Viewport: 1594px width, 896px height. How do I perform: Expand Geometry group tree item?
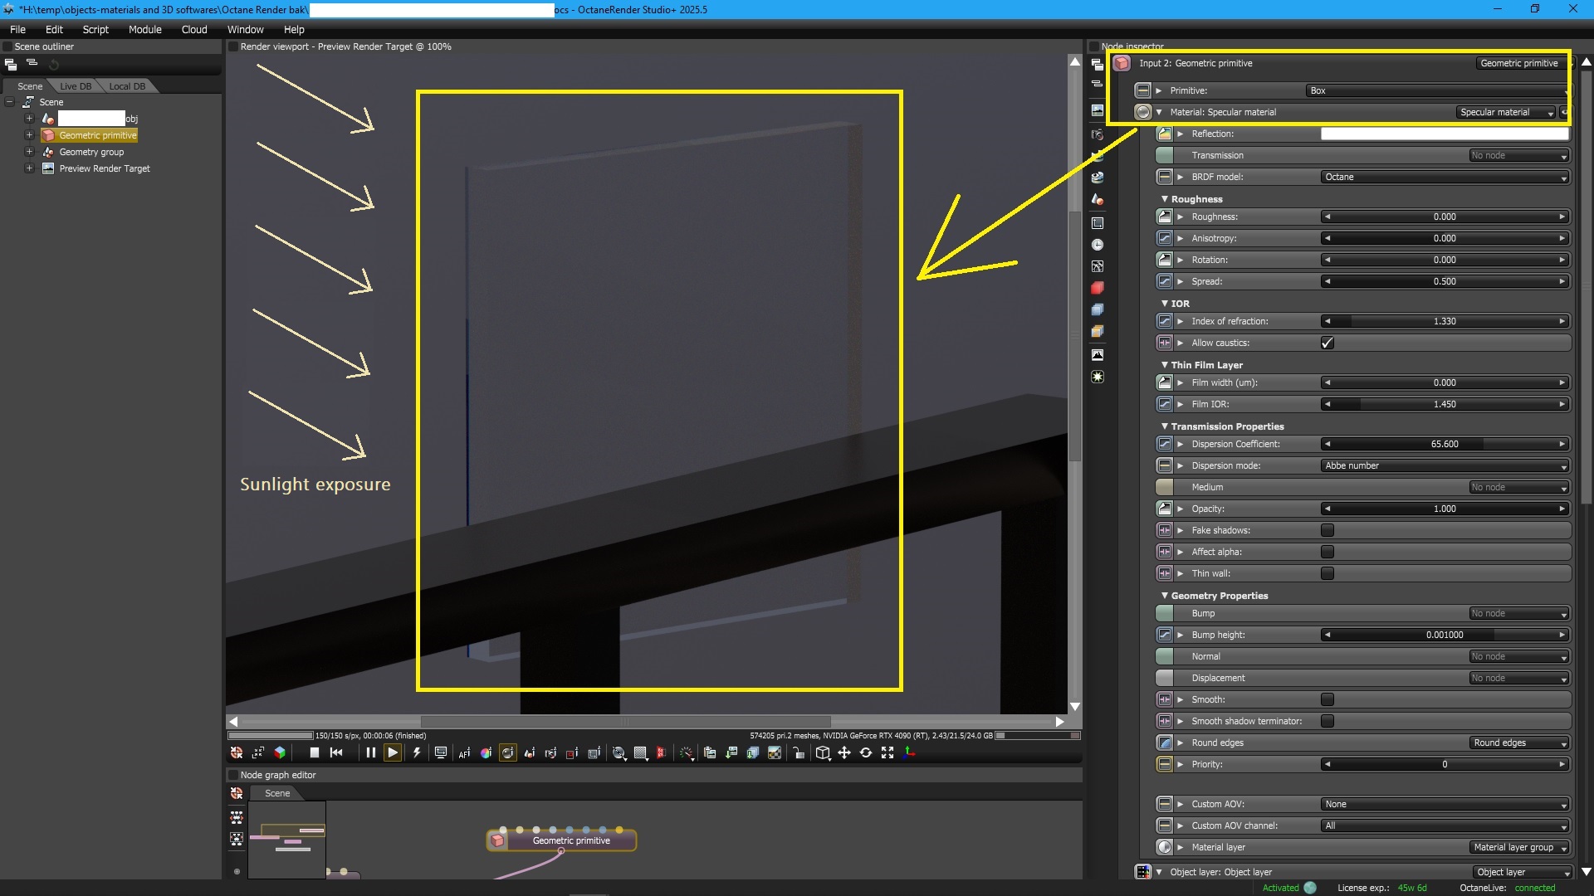click(29, 152)
